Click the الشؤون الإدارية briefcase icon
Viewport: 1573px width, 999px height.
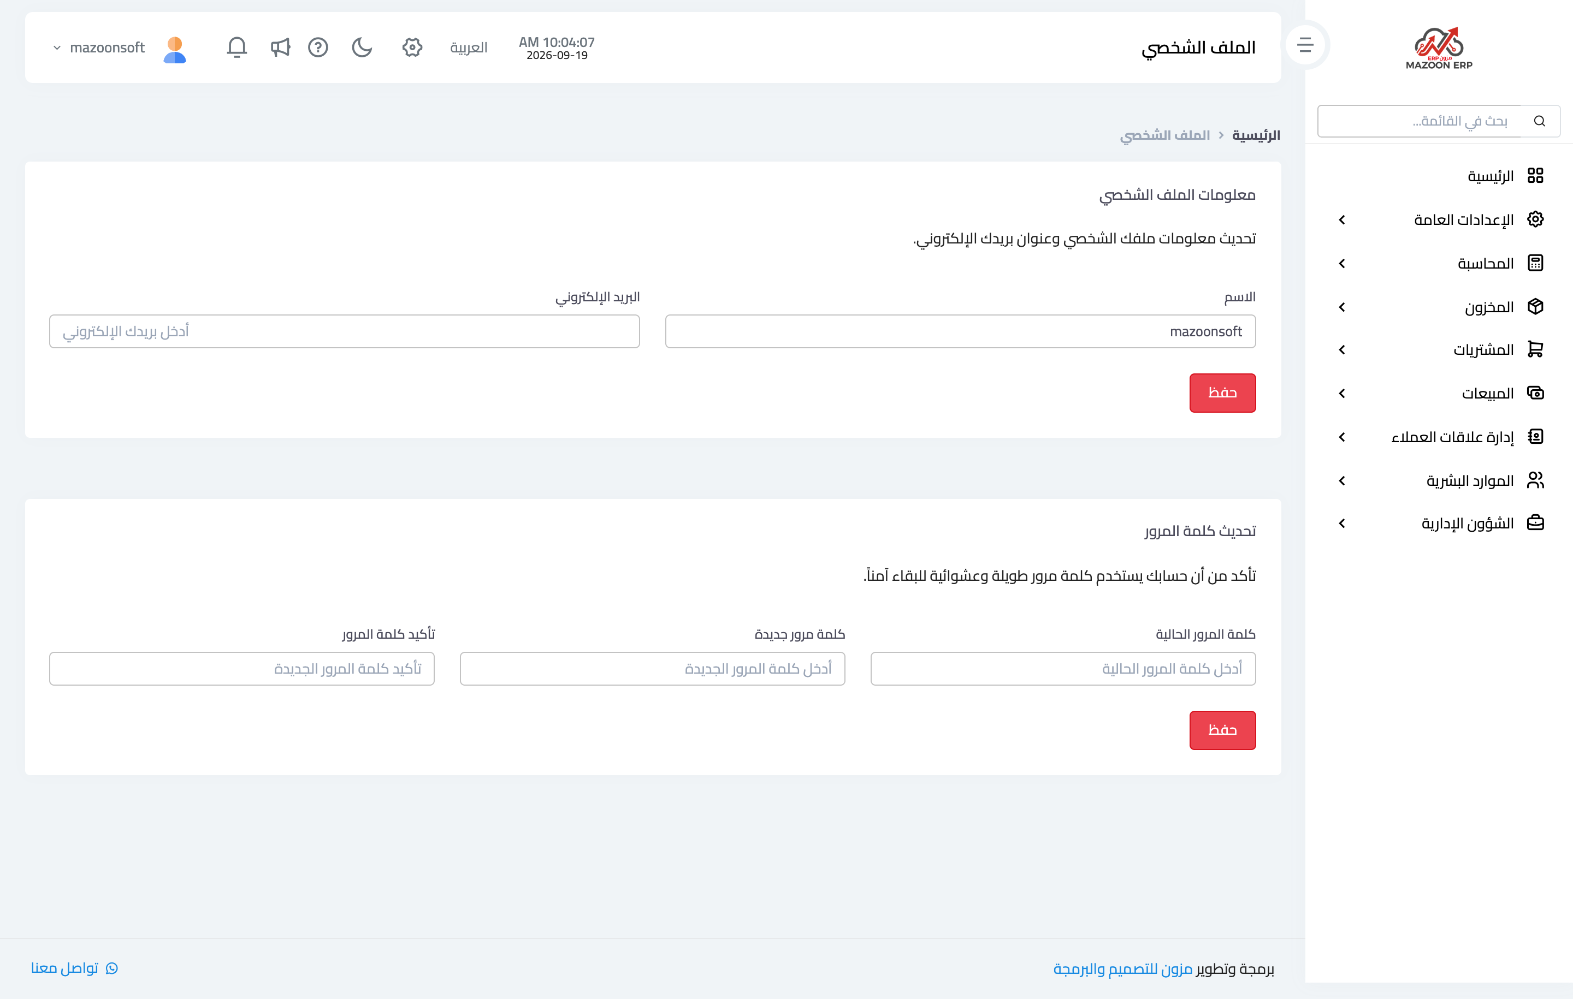[x=1536, y=522]
